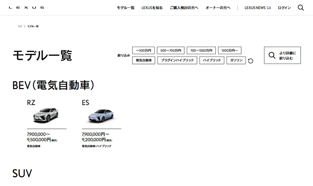Click the SUV section heading

22,173
